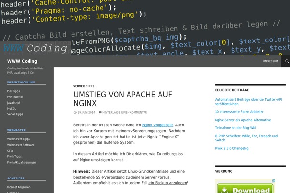The width and height of the screenshot is (290, 193).
Task: Click the clock icon beside 19. Juni 2014
Action: click(75, 112)
